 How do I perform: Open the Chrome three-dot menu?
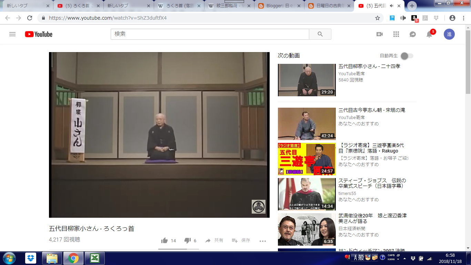[x=463, y=18]
